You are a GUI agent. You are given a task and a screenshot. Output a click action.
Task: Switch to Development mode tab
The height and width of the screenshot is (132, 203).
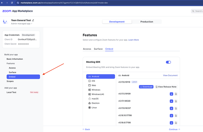[117, 22]
